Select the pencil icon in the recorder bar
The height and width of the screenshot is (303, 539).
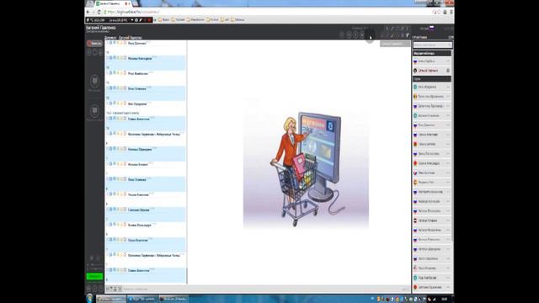tap(141, 20)
